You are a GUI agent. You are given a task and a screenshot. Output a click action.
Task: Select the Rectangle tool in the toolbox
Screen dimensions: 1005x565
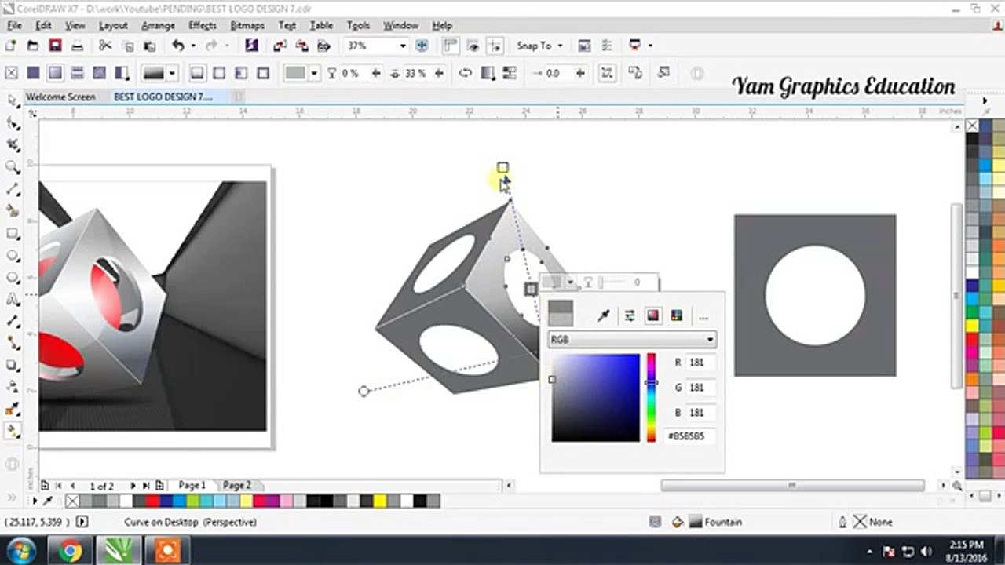point(13,234)
